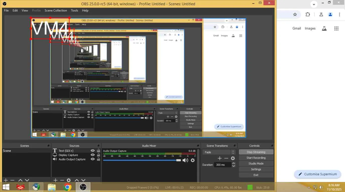Show hidden system tray icons

(x=309, y=187)
